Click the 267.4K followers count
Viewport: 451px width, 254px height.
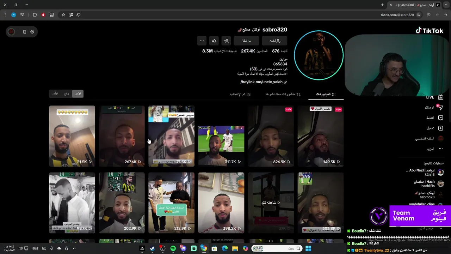248,51
